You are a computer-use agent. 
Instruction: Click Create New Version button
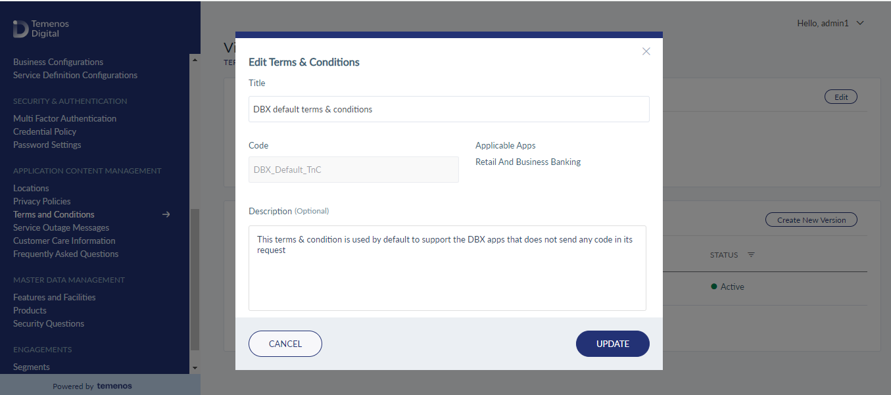811,220
